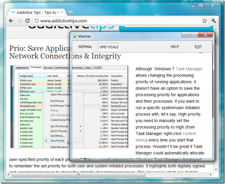The height and width of the screenshot is (184, 225).
Task: Minimize the Washer window
Action: [x=186, y=35]
